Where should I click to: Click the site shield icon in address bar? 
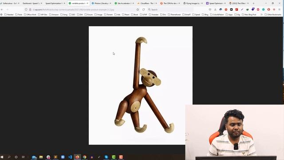pos(26,9)
